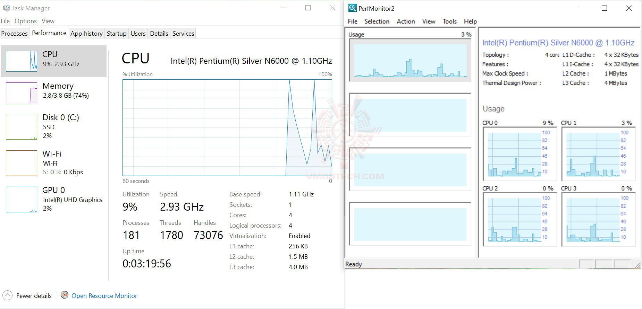
Task: Select the GPU 0 mini graph thumbnail
Action: click(22, 200)
